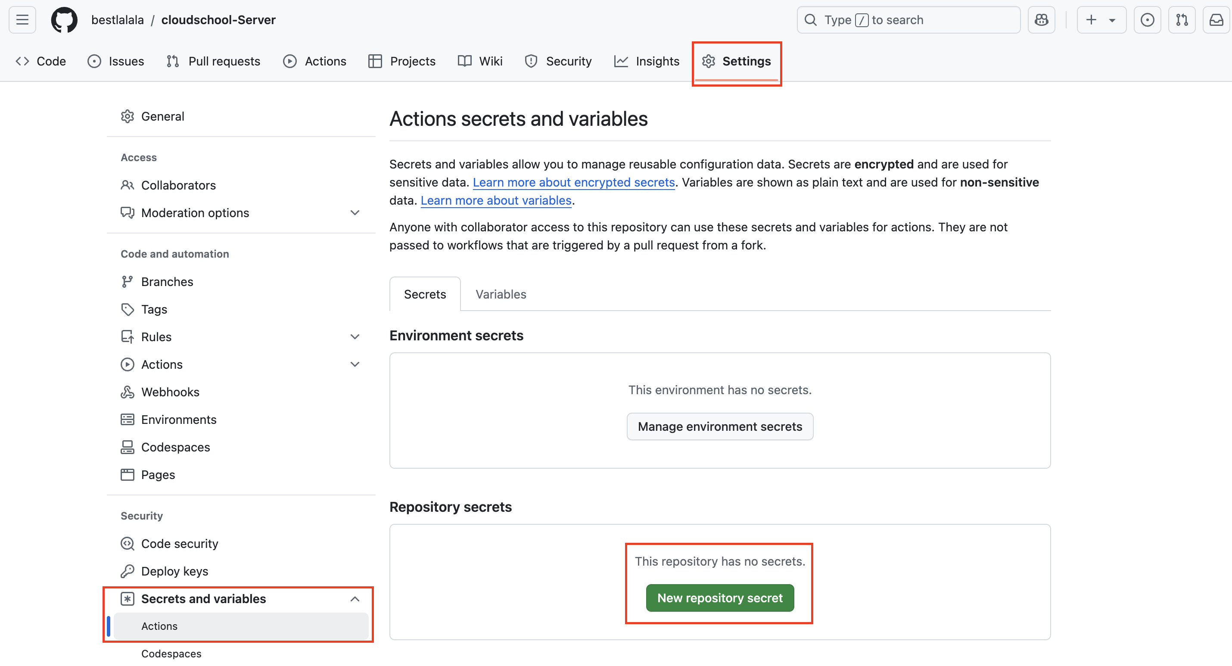Expand Moderation options chevron
This screenshot has width=1232, height=666.
coord(355,213)
